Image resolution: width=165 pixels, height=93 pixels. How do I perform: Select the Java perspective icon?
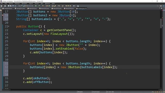[x=164, y=6]
